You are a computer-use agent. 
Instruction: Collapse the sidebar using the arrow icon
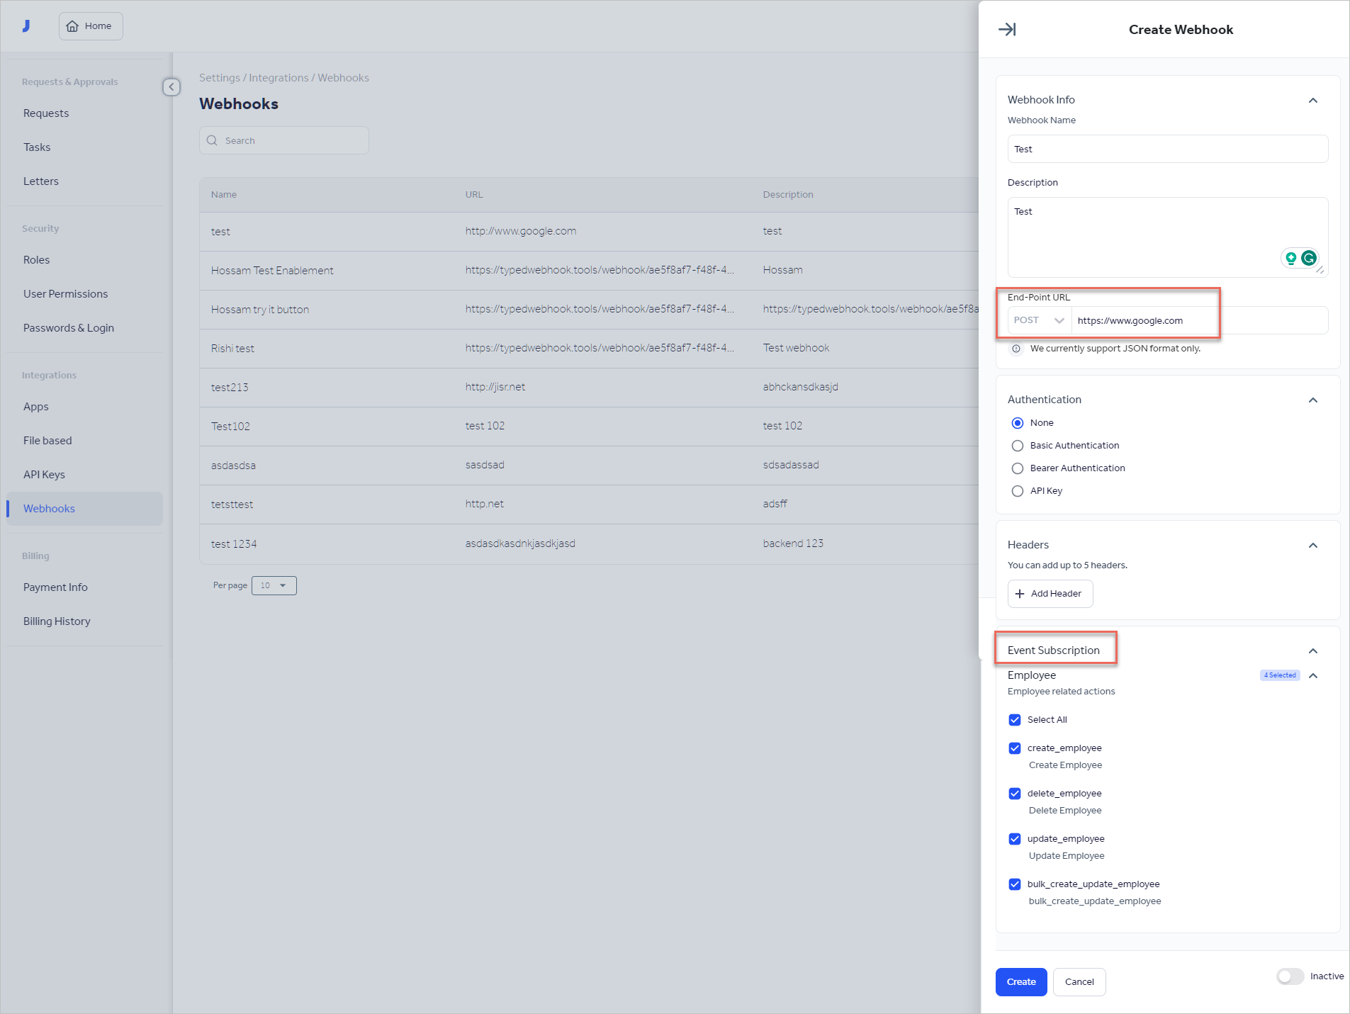(171, 87)
